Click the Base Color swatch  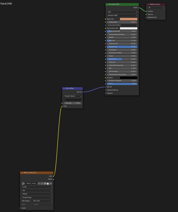[129, 19]
